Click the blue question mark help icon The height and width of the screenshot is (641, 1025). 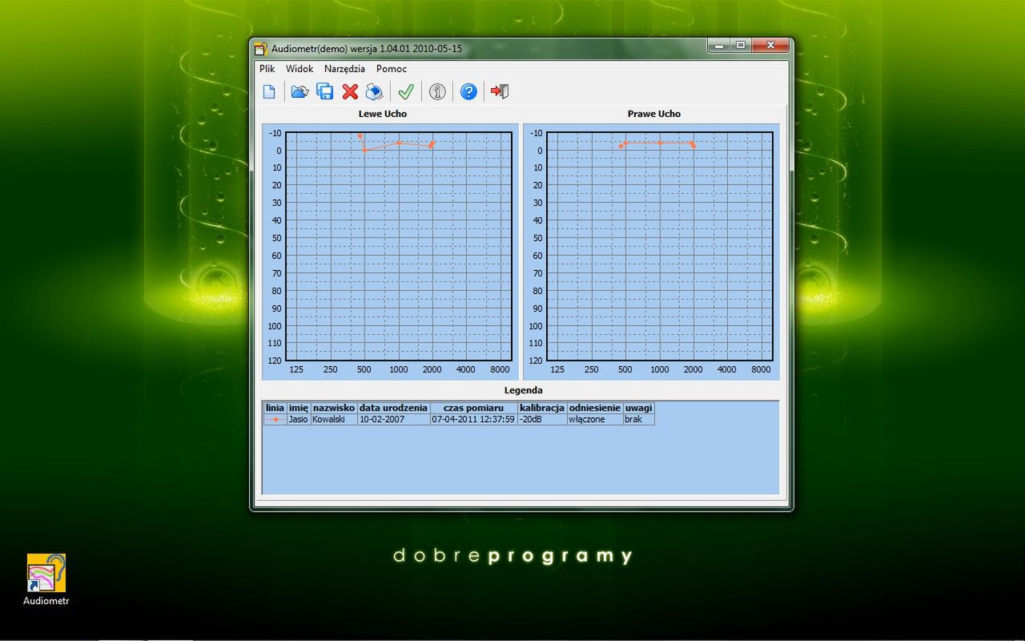(468, 91)
